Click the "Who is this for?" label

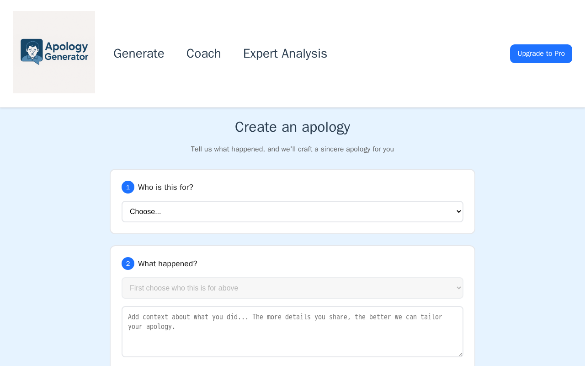(165, 187)
